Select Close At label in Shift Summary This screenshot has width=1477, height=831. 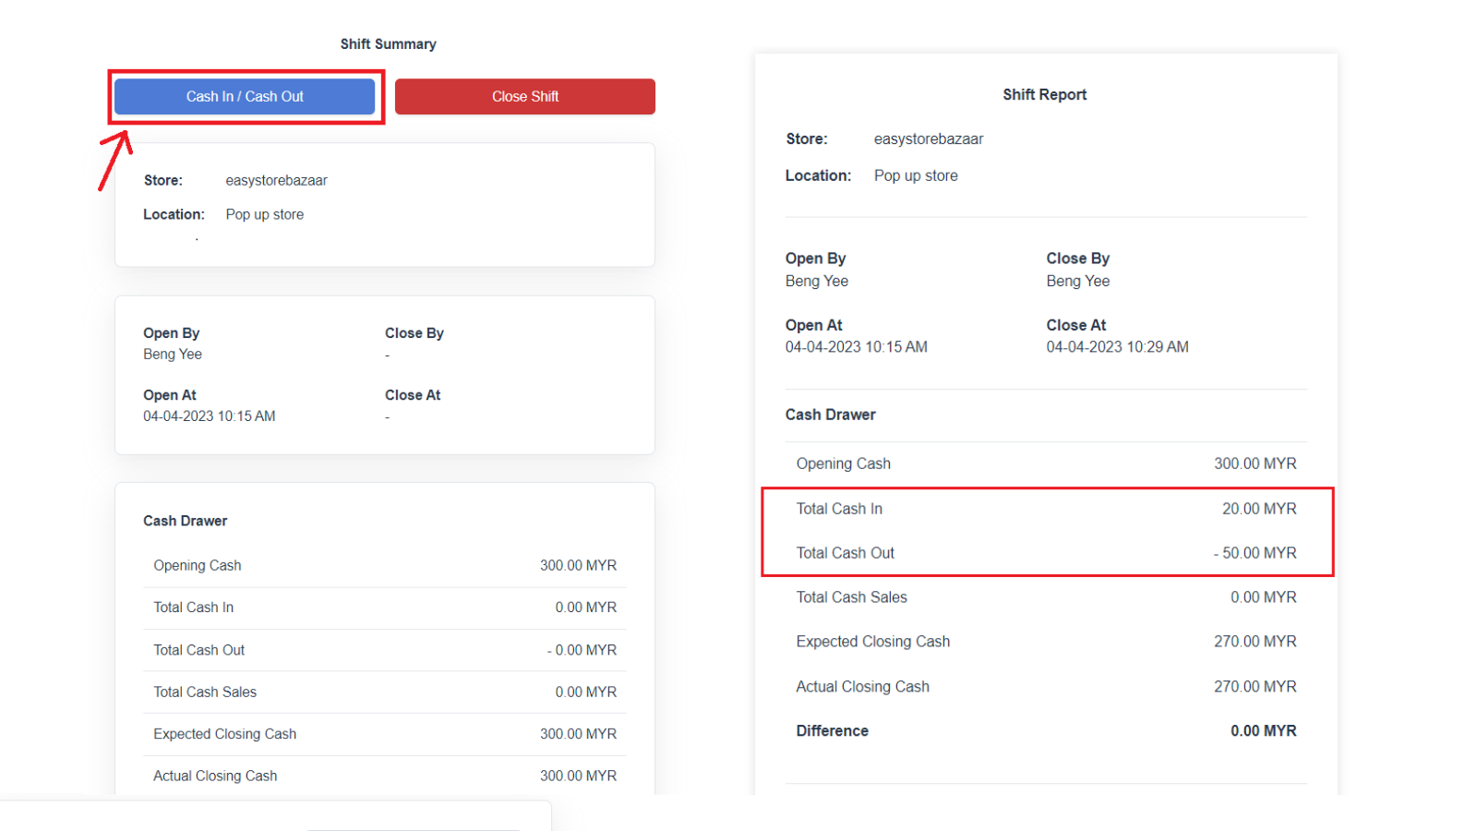(413, 394)
